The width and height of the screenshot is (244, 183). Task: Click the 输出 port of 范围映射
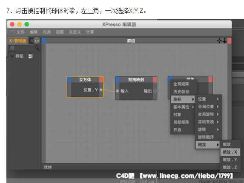click(x=155, y=91)
